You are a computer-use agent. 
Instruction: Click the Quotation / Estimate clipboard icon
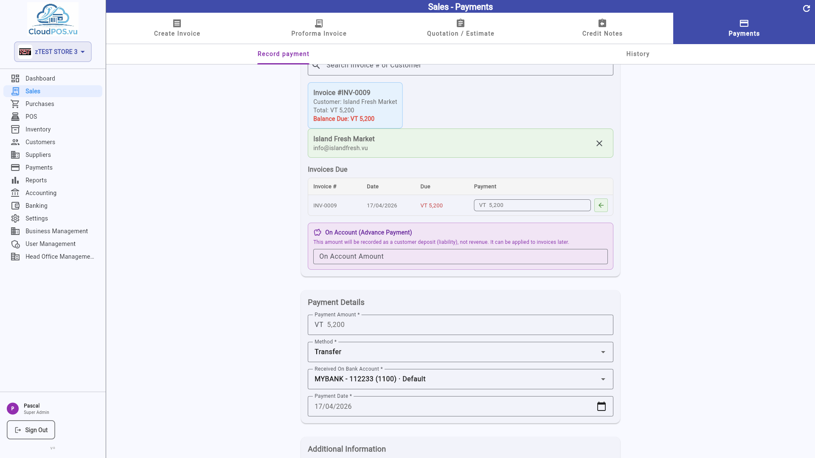pos(461,23)
